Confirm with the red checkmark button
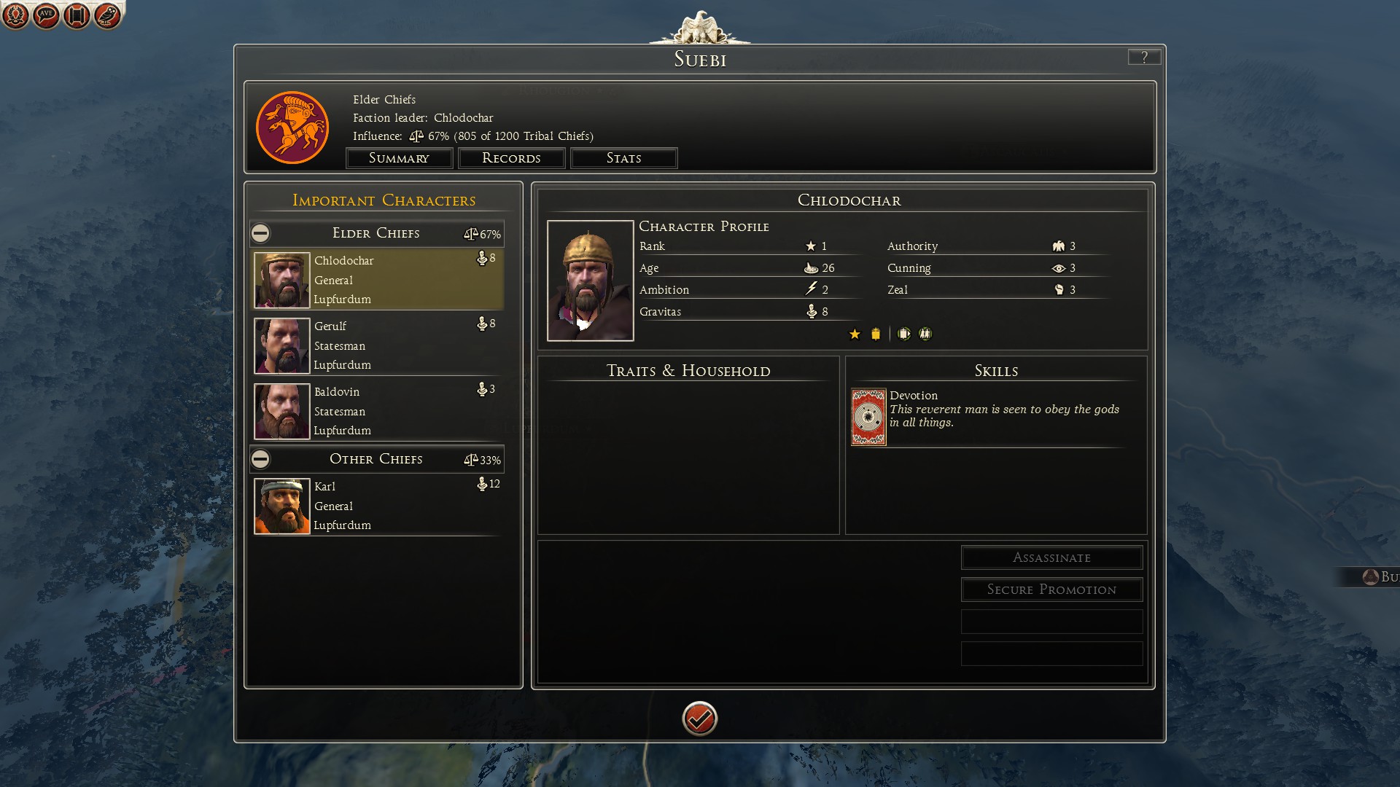This screenshot has width=1400, height=787. click(699, 719)
